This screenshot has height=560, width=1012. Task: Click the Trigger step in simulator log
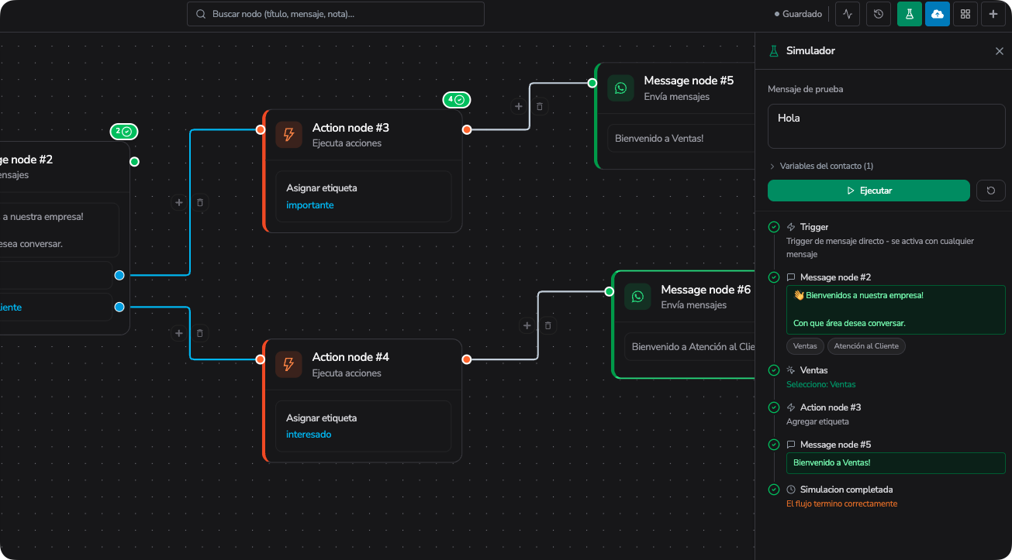814,227
